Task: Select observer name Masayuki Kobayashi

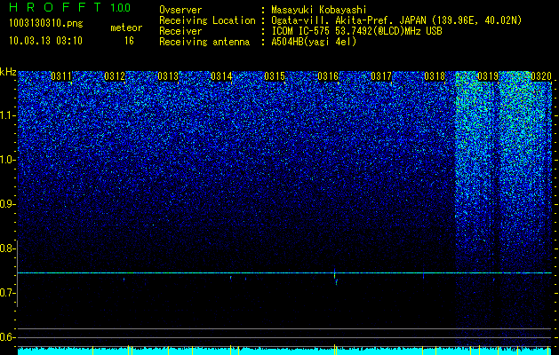Action: [x=319, y=11]
